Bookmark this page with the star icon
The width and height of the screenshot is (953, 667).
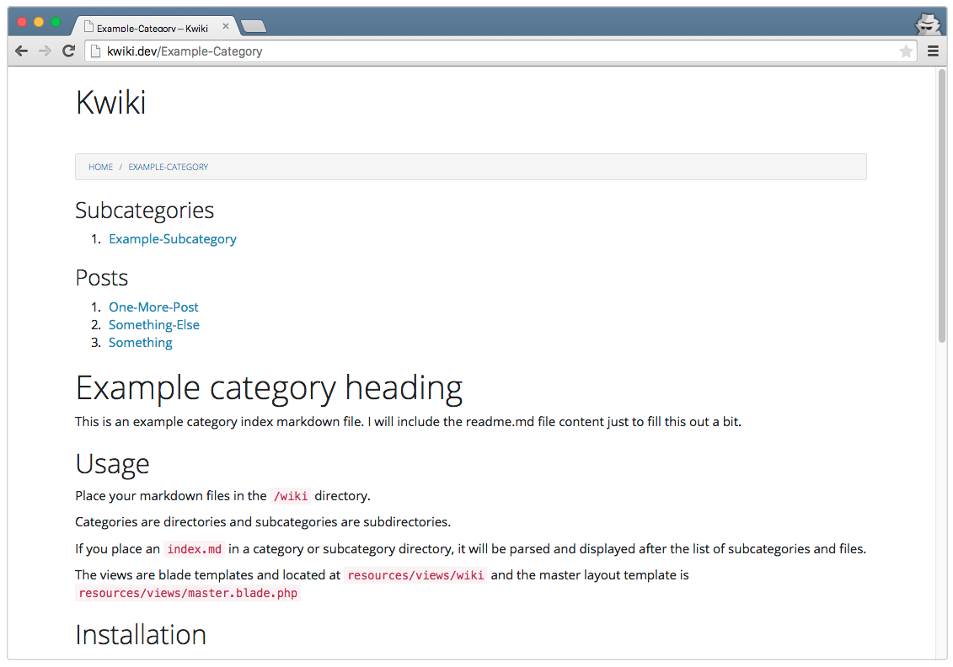pos(906,51)
